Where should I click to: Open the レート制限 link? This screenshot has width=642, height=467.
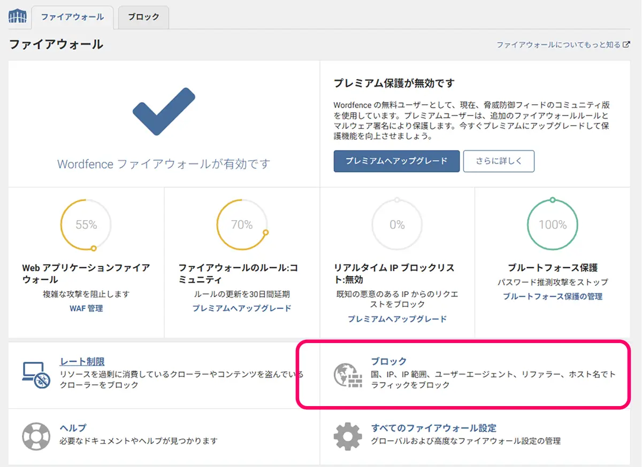point(82,362)
